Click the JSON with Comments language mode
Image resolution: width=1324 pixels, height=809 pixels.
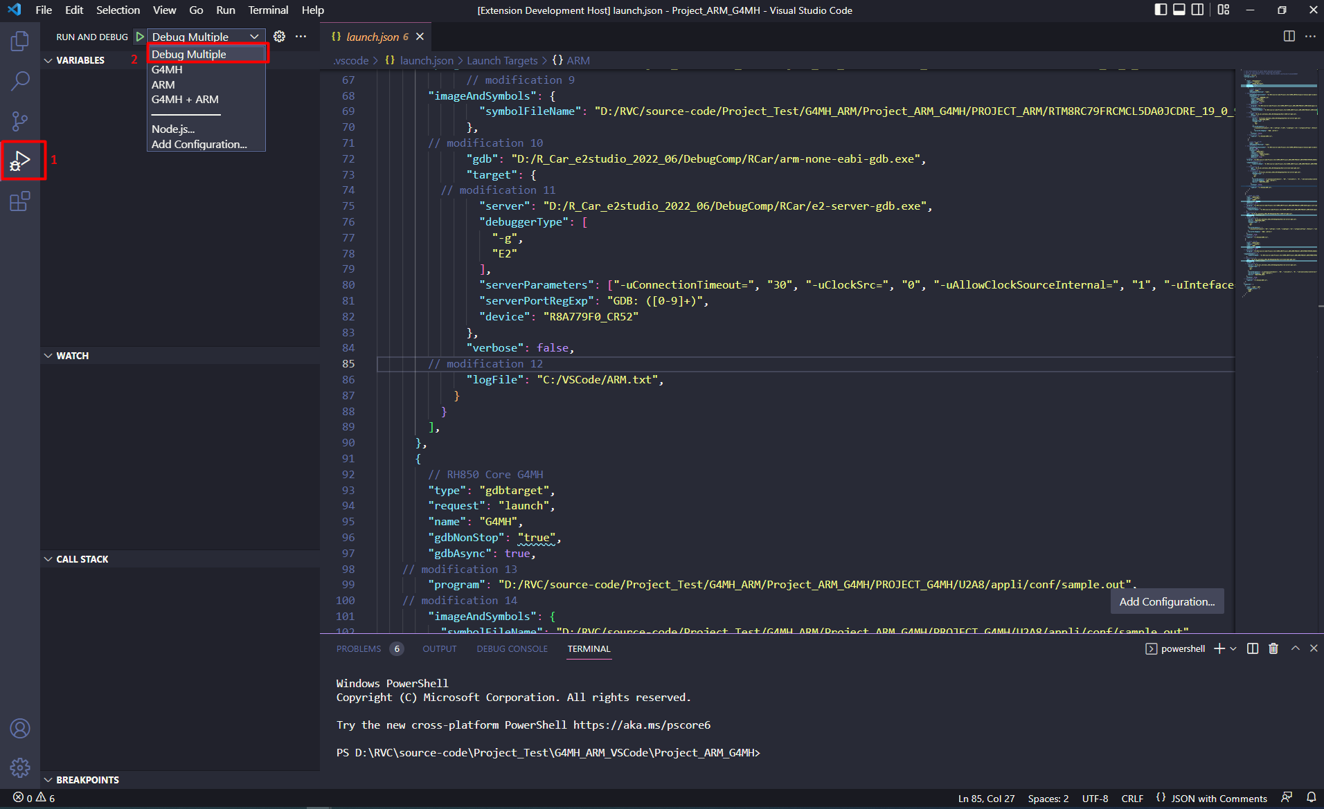point(1218,798)
